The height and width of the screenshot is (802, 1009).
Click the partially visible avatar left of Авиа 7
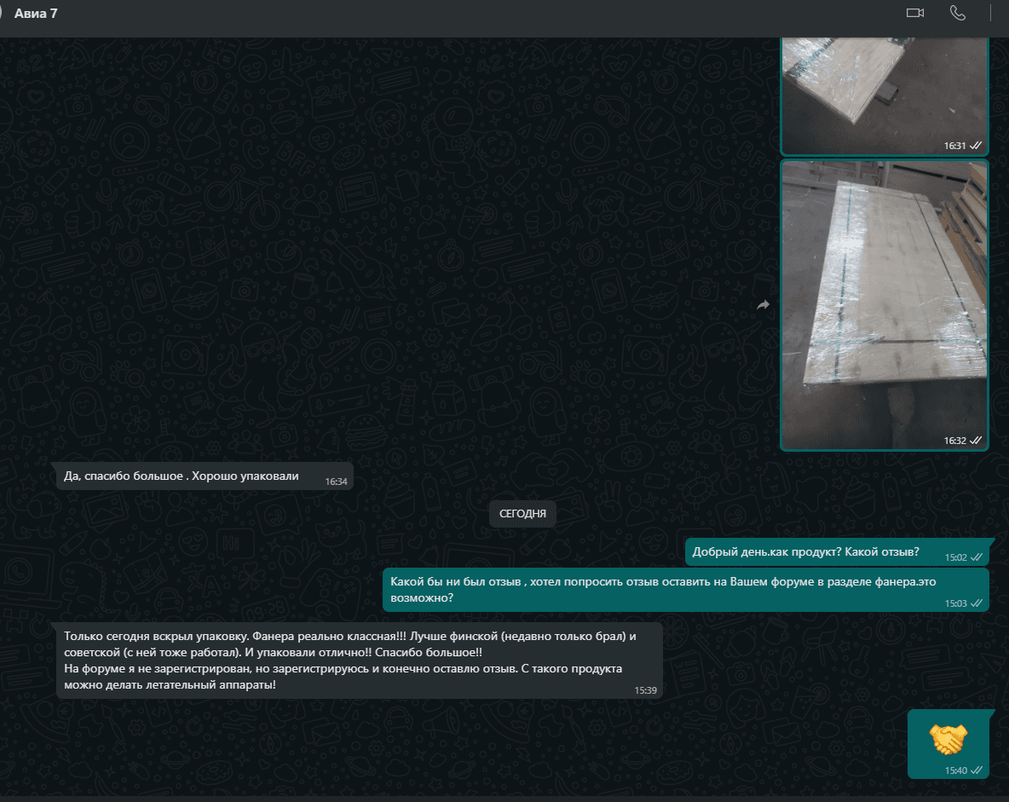click(x=3, y=13)
